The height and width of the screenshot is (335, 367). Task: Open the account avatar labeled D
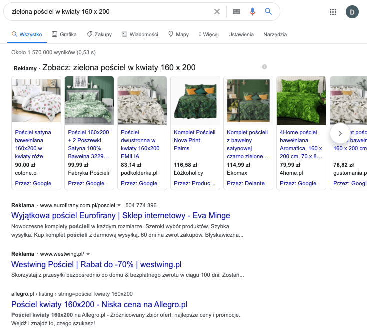click(352, 12)
